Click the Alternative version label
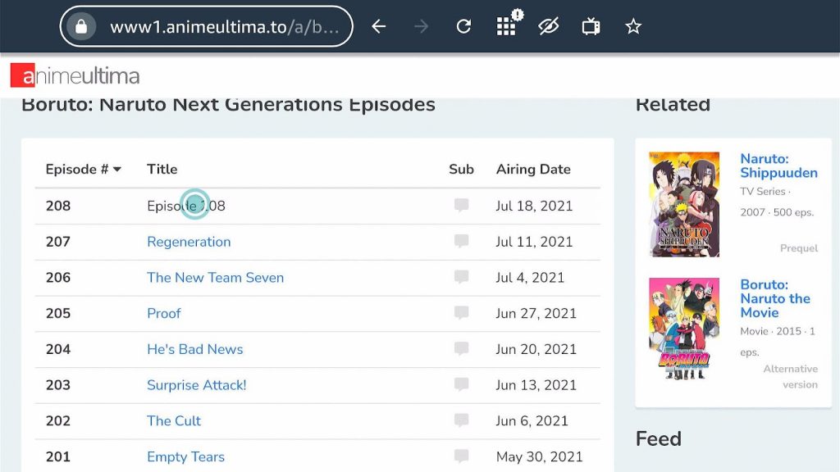The height and width of the screenshot is (472, 840). tap(791, 377)
